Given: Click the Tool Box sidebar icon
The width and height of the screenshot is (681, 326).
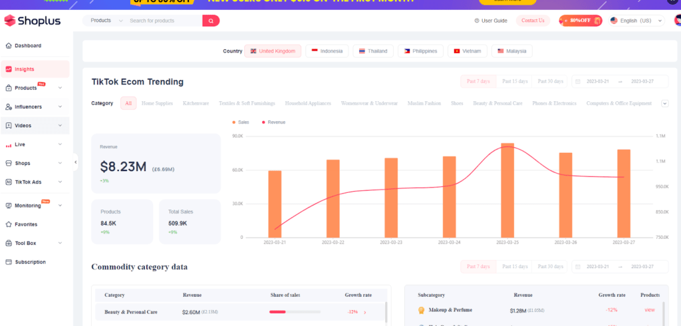Looking at the screenshot, I should click(x=8, y=243).
